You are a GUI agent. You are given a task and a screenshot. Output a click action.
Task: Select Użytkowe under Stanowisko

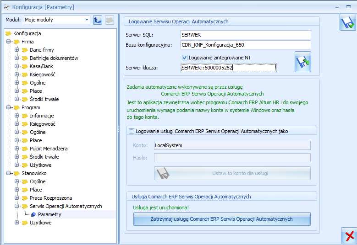pos(40,223)
